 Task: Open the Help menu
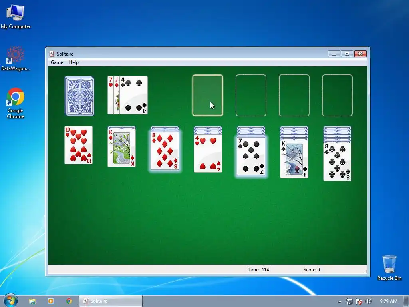pyautogui.click(x=73, y=62)
